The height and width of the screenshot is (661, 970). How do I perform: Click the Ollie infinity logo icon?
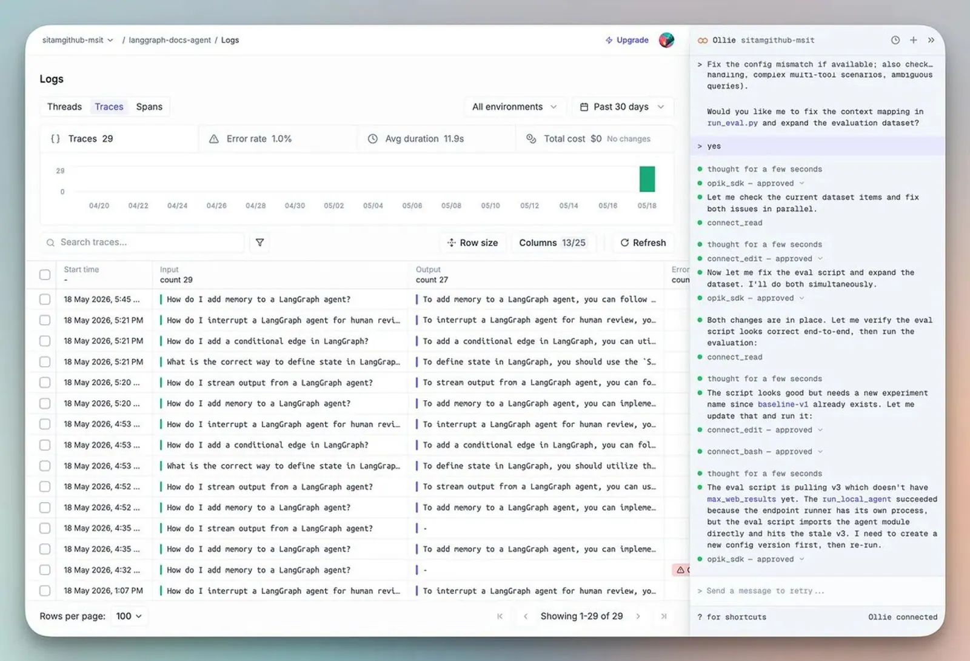point(703,41)
